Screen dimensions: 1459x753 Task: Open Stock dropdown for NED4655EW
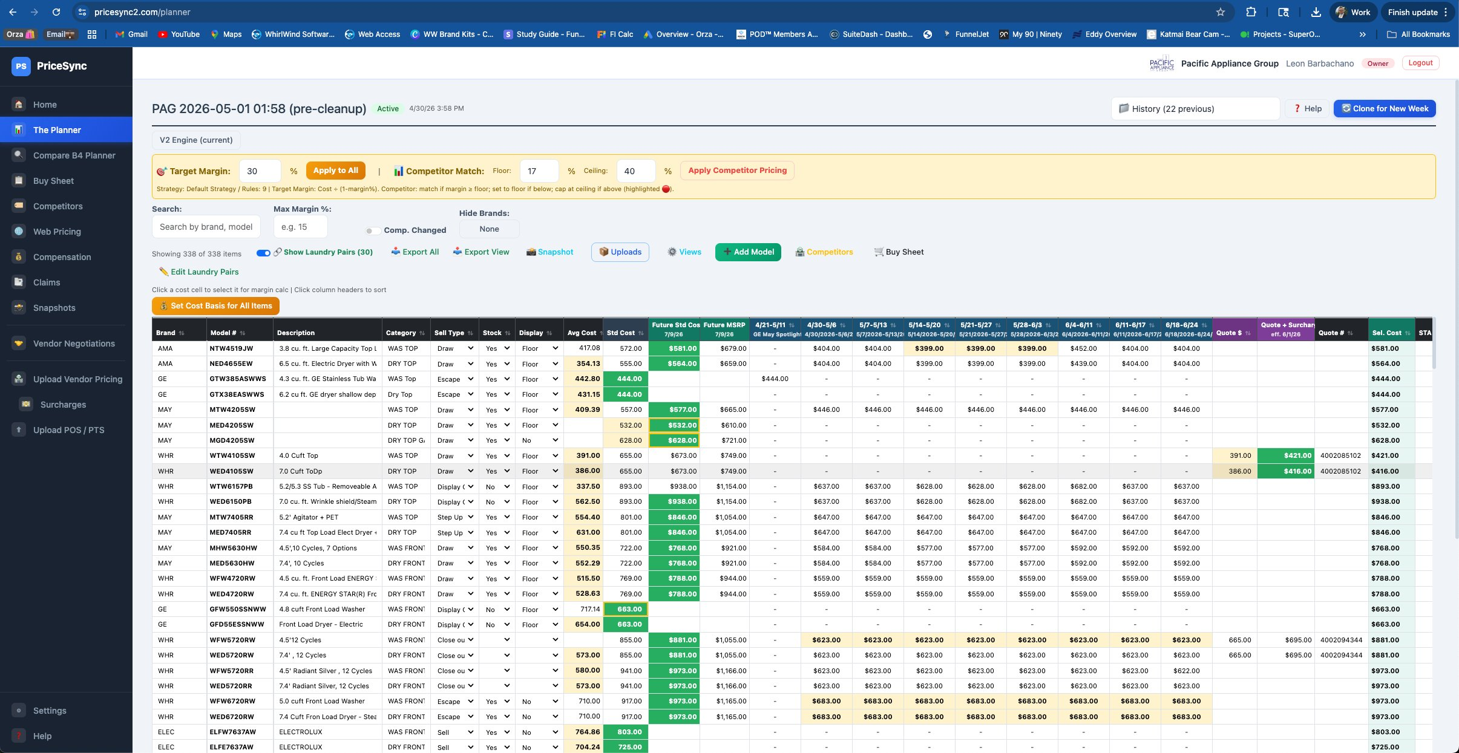[497, 363]
